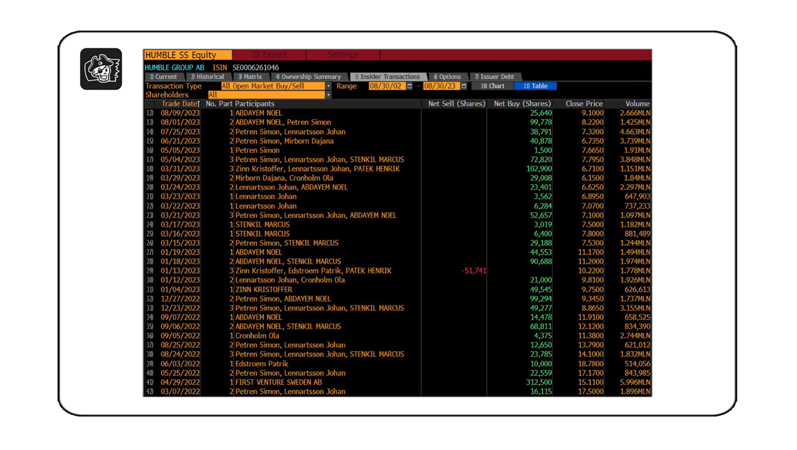Select the Matrix tab
797x450 pixels.
(x=251, y=77)
